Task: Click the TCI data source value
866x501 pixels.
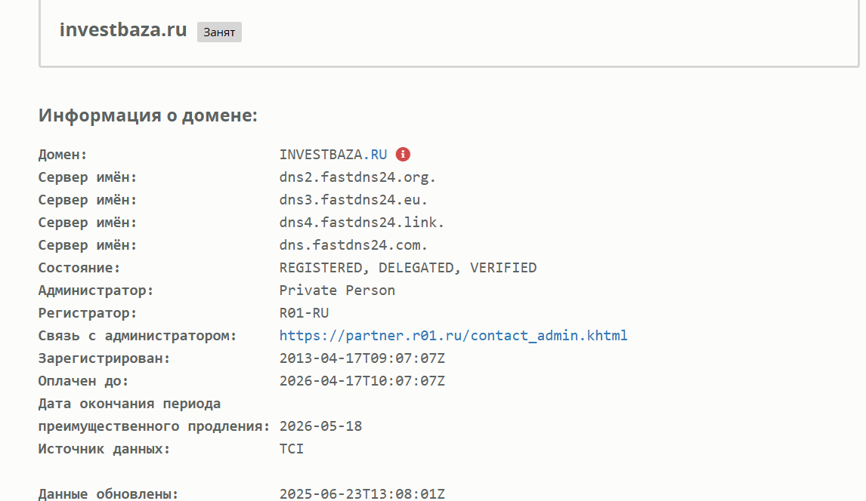Action: coord(292,449)
